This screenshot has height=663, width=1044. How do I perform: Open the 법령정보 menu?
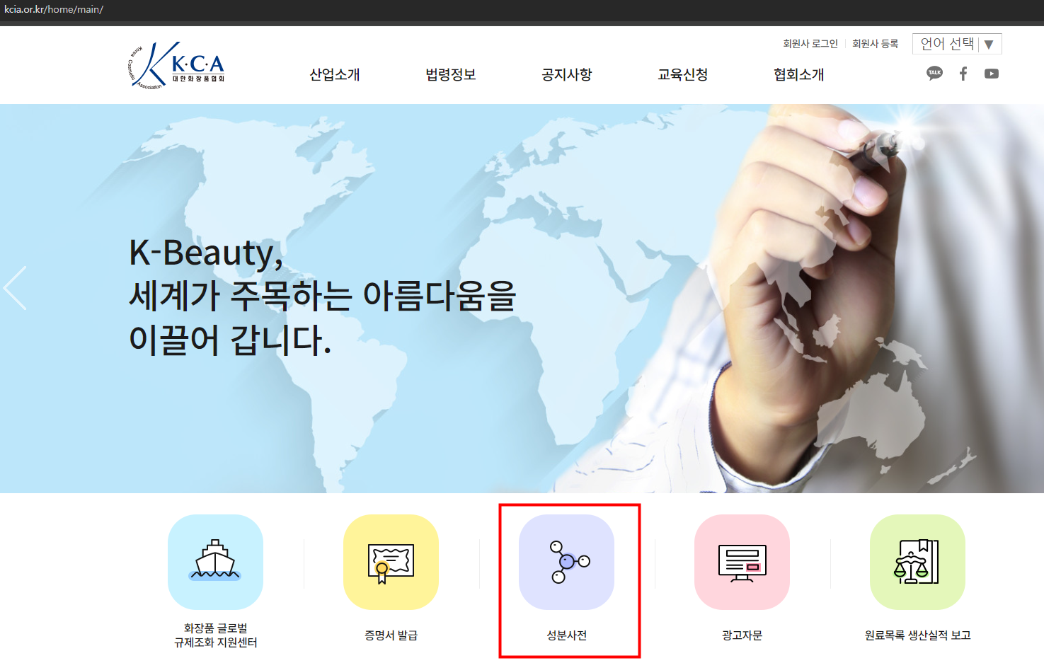point(451,74)
